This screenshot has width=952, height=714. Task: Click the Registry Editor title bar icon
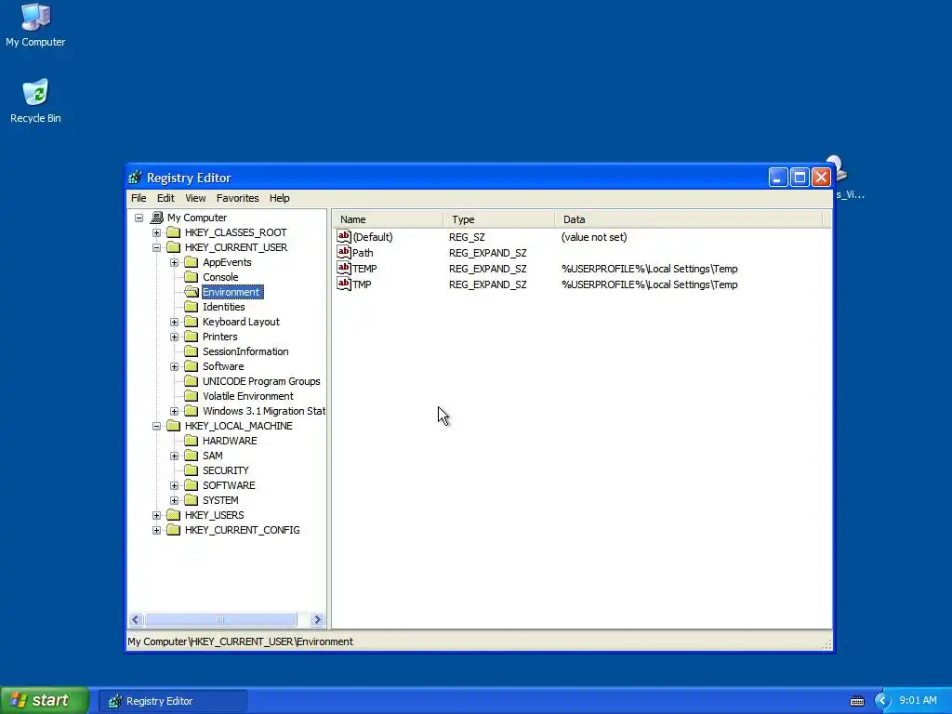[136, 178]
